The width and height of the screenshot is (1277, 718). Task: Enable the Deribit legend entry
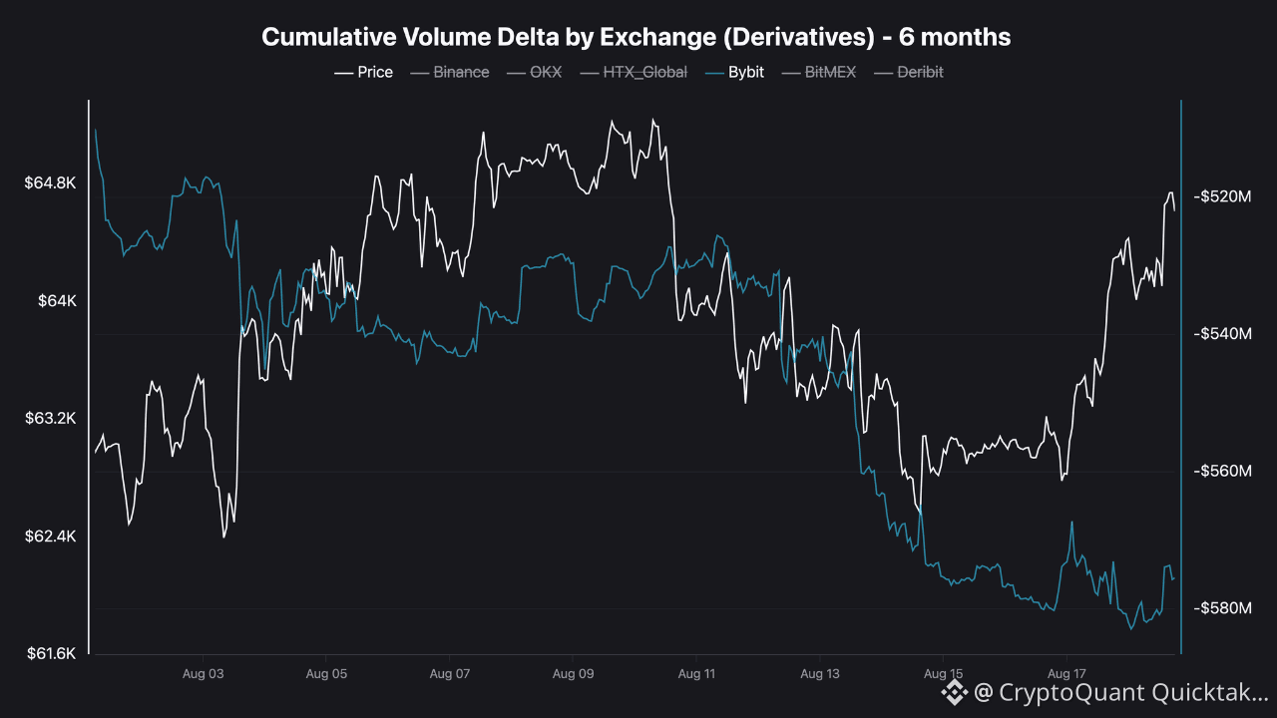pyautogui.click(x=909, y=72)
